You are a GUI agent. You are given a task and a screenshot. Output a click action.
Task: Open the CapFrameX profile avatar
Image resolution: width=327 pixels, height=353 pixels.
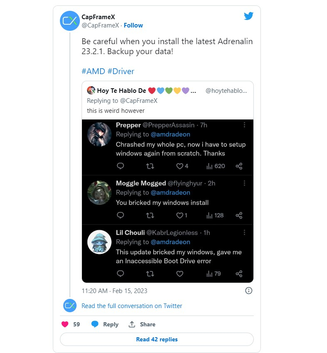tap(70, 21)
